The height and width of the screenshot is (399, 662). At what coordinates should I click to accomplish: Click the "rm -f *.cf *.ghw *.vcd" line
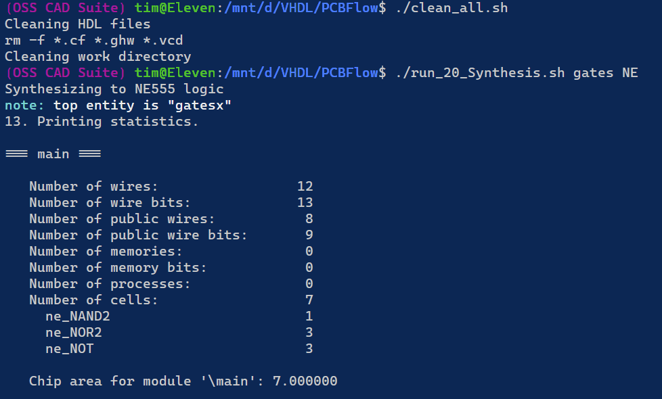(x=93, y=41)
